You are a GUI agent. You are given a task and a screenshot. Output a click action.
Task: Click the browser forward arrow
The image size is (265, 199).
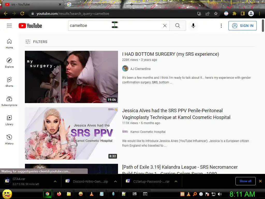tap(14, 13)
